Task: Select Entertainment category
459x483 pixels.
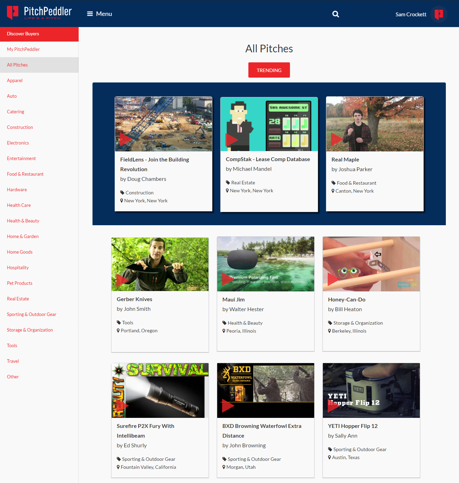Action: (39, 158)
